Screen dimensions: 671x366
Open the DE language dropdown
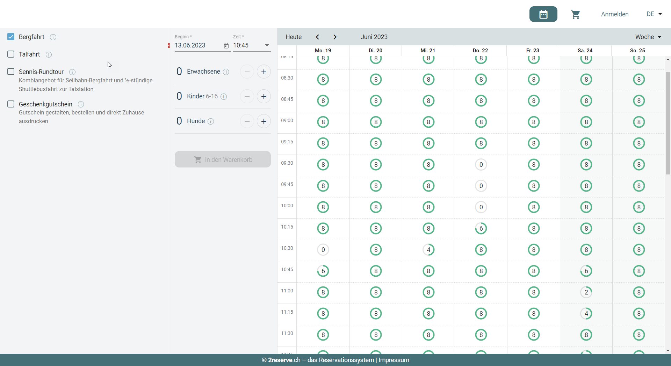point(654,14)
